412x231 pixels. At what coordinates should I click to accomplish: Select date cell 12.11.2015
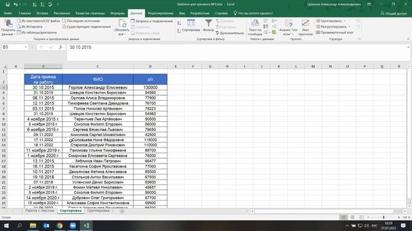[43, 103]
